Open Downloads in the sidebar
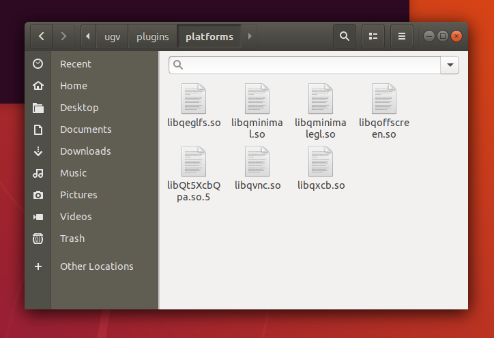This screenshot has width=494, height=338. [91, 151]
